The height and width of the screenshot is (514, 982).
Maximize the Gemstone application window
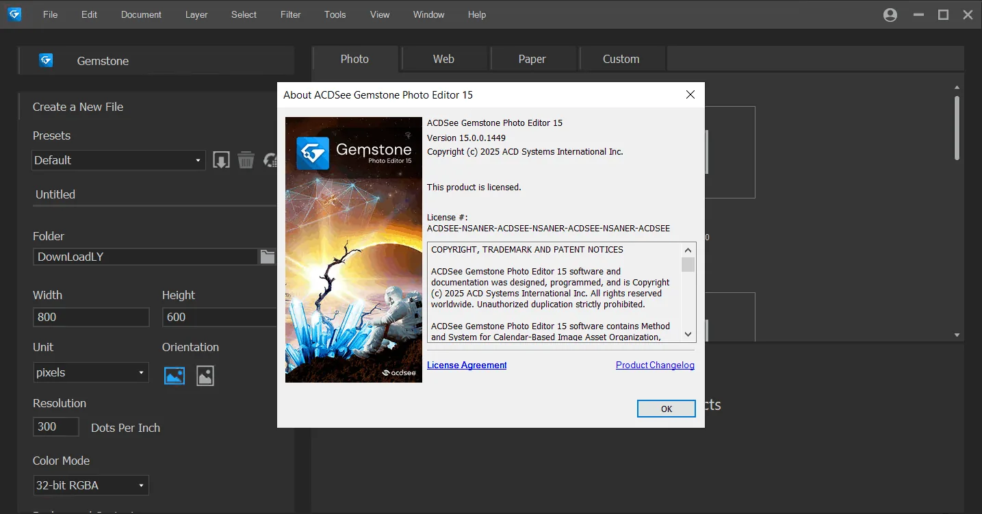pyautogui.click(x=943, y=14)
